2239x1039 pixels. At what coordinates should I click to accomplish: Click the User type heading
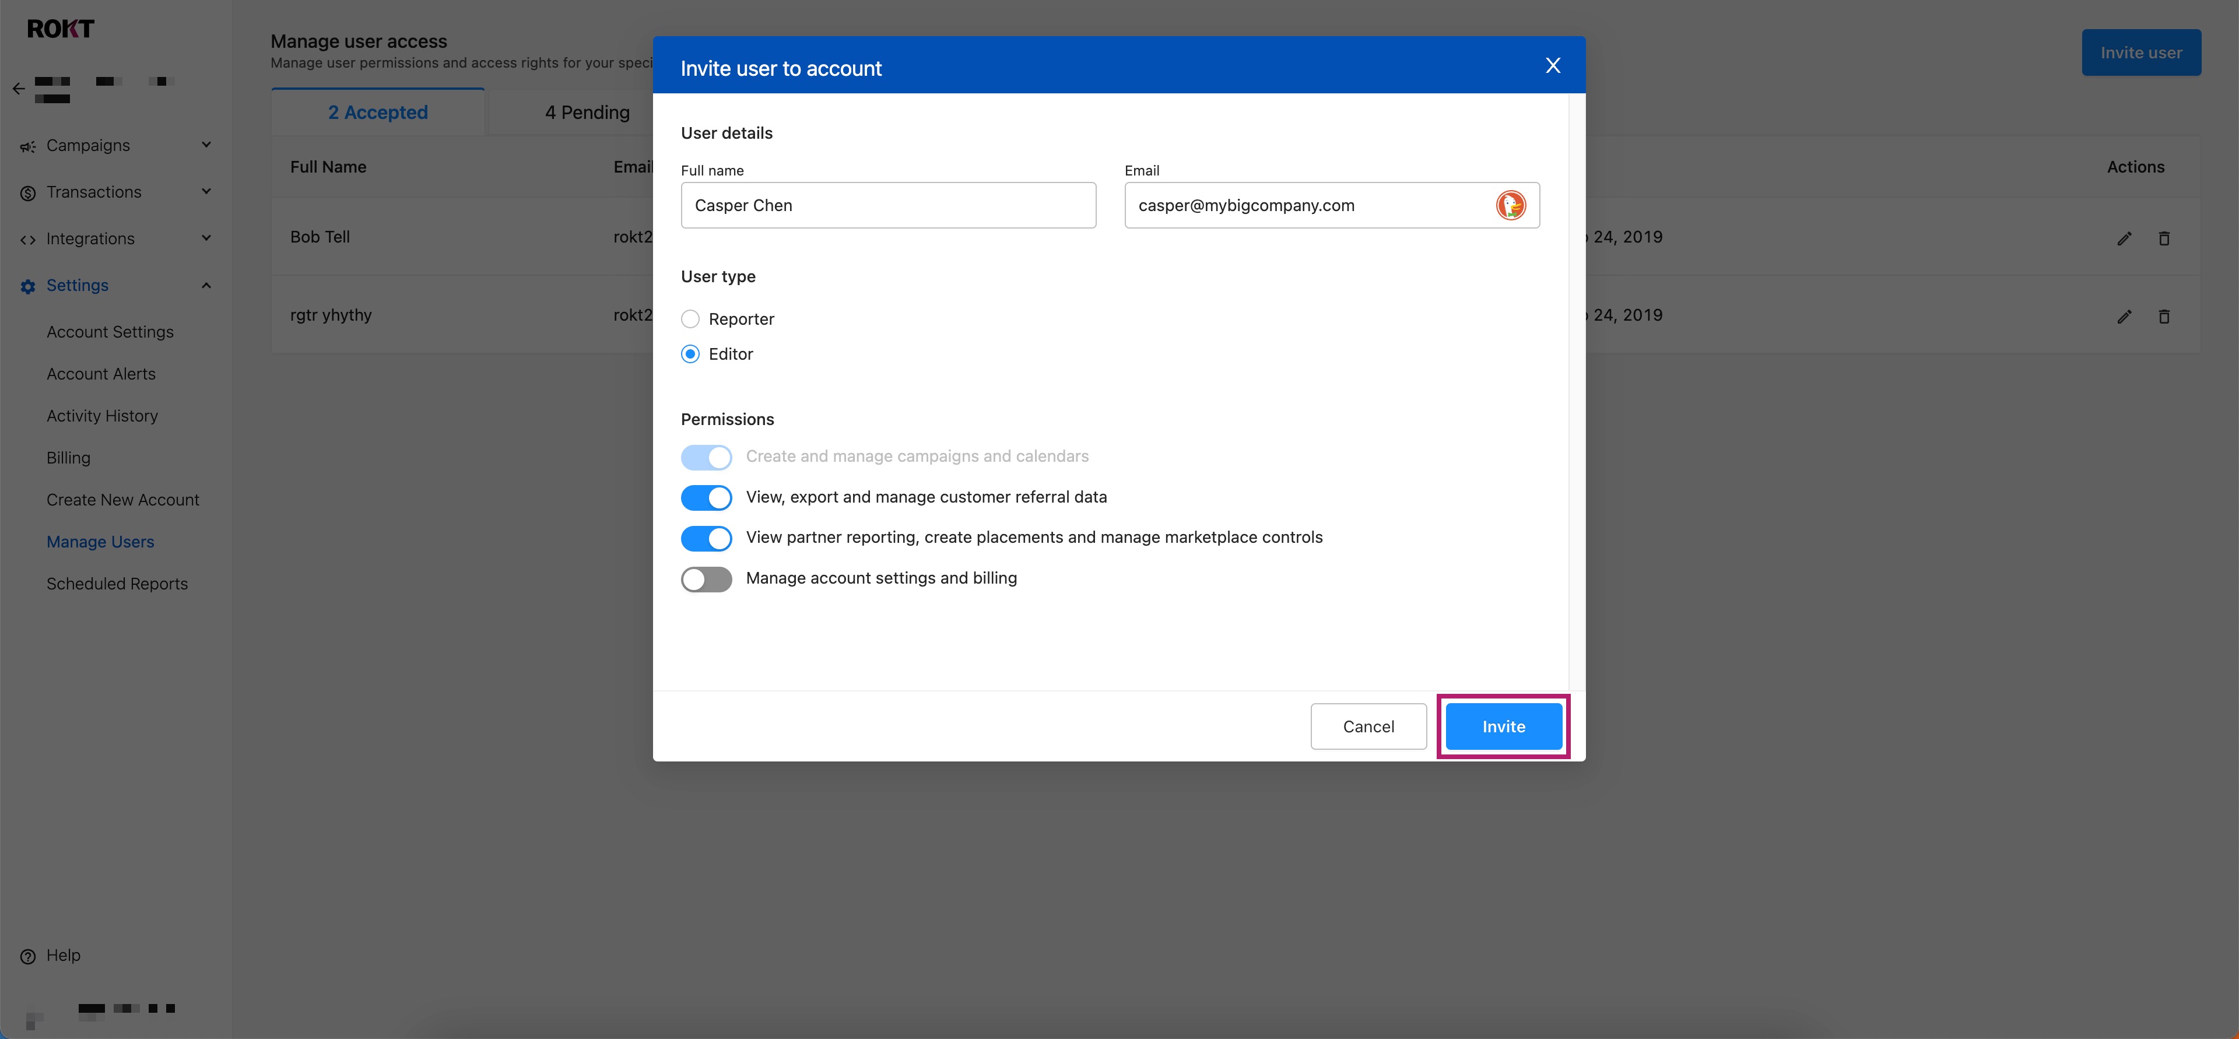(717, 276)
